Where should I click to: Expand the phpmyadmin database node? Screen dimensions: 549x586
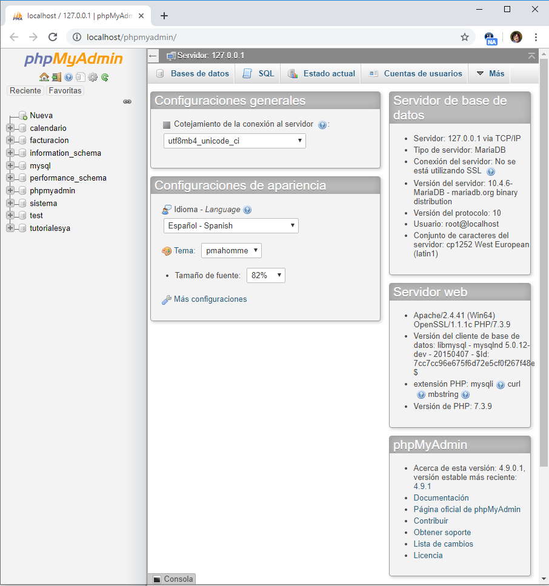coord(10,190)
